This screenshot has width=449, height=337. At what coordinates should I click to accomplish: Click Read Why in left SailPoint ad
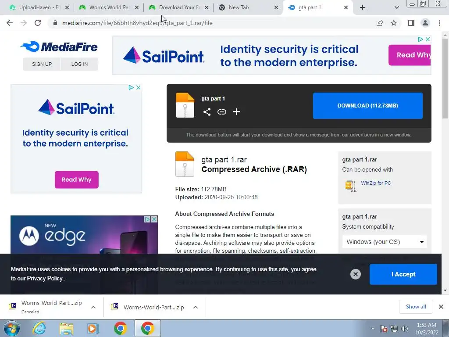[76, 179]
